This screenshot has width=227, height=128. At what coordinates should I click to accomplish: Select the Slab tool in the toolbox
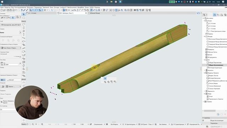pyautogui.click(x=24, y=42)
